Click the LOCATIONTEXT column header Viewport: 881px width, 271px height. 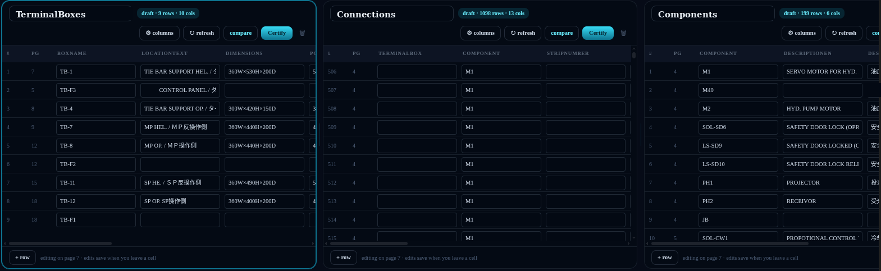coord(165,53)
